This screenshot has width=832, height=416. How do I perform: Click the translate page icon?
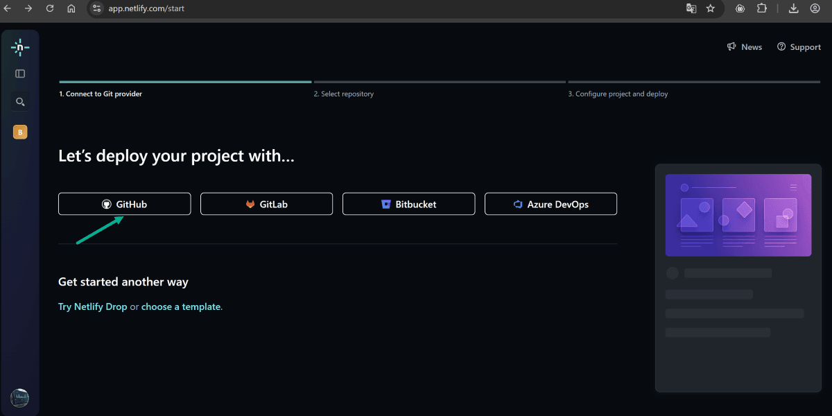[x=691, y=9]
